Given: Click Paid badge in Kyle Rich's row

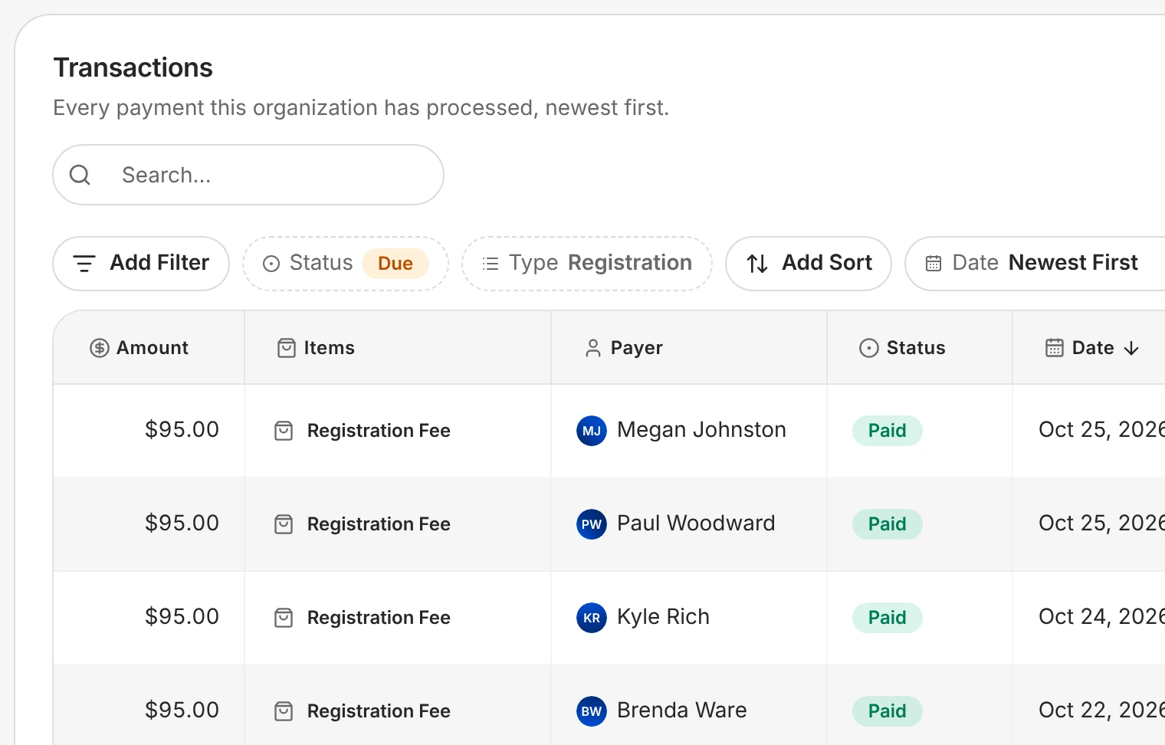Looking at the screenshot, I should pos(888,618).
